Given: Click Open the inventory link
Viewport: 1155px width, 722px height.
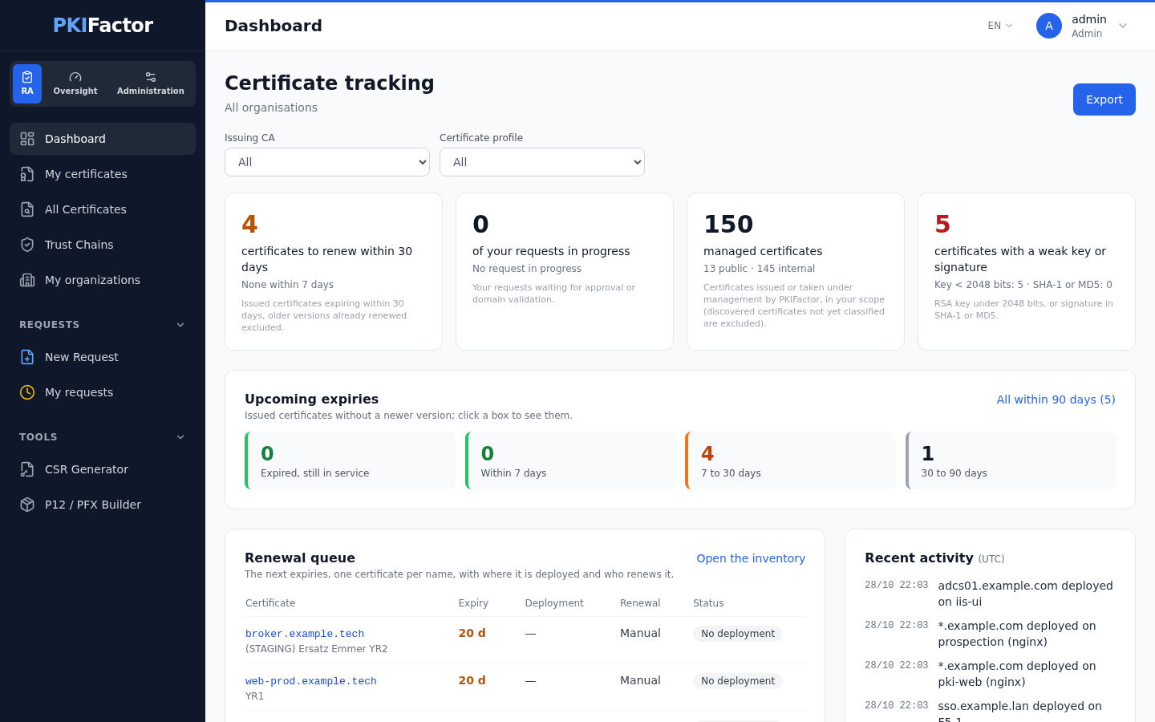Looking at the screenshot, I should (x=751, y=558).
